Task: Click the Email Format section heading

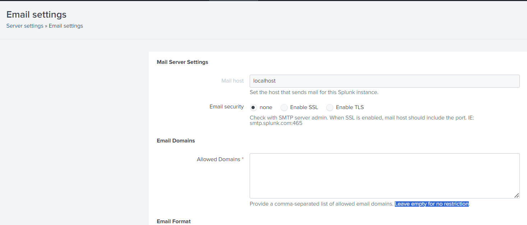Action: point(174,221)
